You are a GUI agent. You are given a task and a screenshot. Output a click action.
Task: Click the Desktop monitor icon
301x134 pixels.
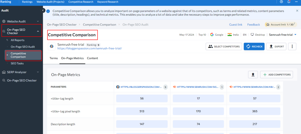click(252, 35)
